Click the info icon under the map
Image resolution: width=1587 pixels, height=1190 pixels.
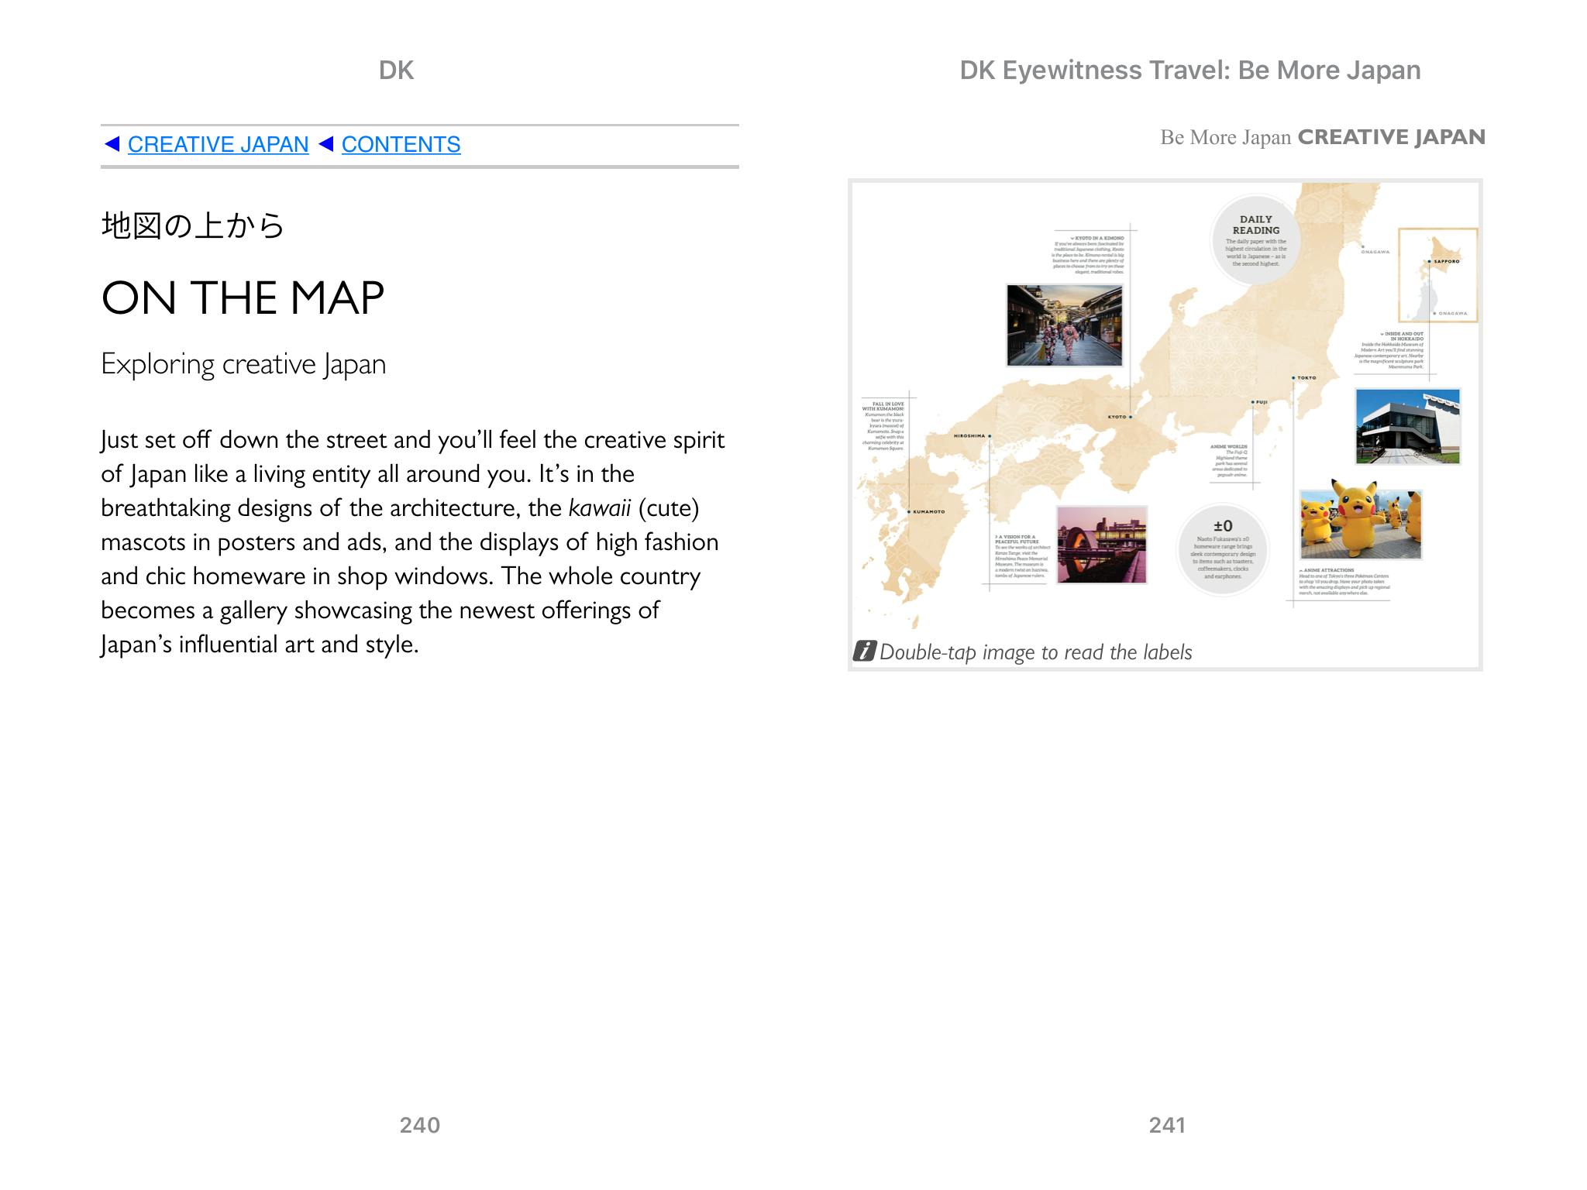pos(864,652)
